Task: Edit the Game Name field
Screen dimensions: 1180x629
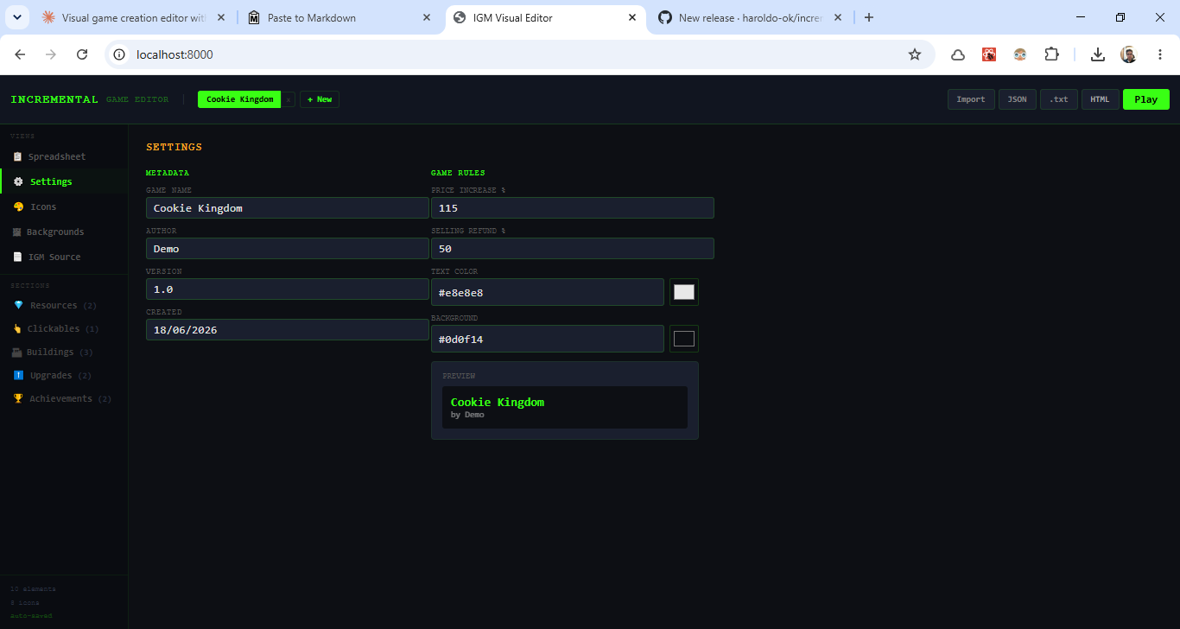Action: [x=288, y=207]
